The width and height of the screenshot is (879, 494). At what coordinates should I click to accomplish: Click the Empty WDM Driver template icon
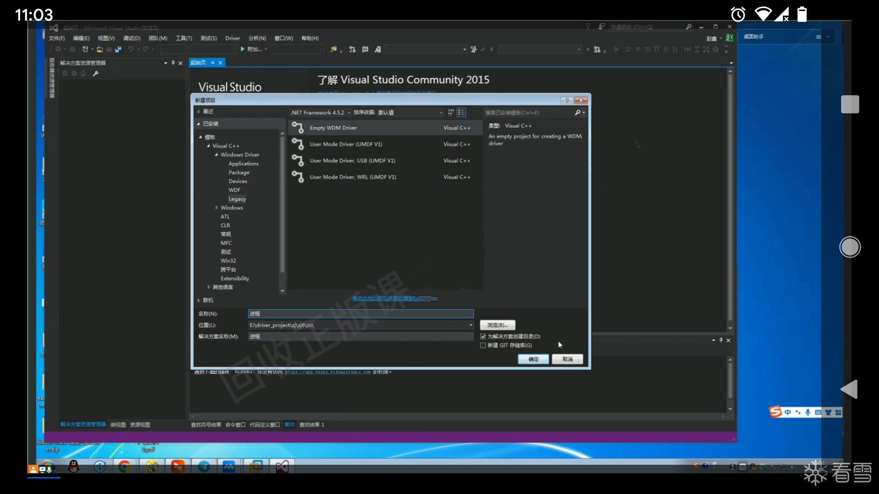tap(298, 128)
